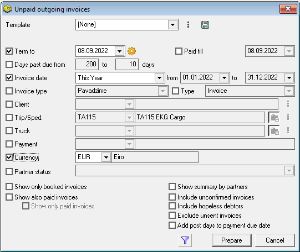Image resolution: width=300 pixels, height=252 pixels.
Task: Open the Payment code dropdown
Action: click(x=129, y=144)
